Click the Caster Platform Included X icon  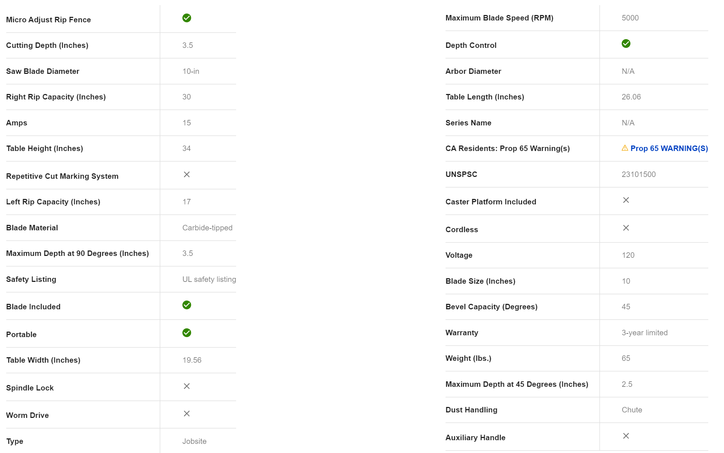[626, 200]
